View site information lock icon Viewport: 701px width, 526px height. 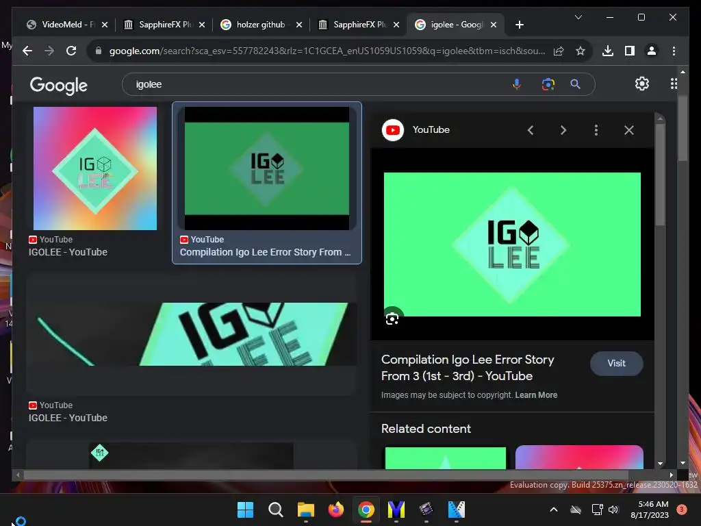pos(99,51)
